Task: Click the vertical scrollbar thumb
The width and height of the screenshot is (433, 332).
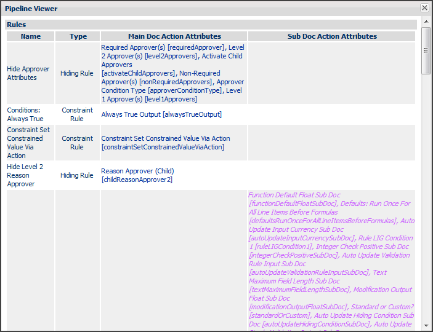Action: click(x=426, y=50)
